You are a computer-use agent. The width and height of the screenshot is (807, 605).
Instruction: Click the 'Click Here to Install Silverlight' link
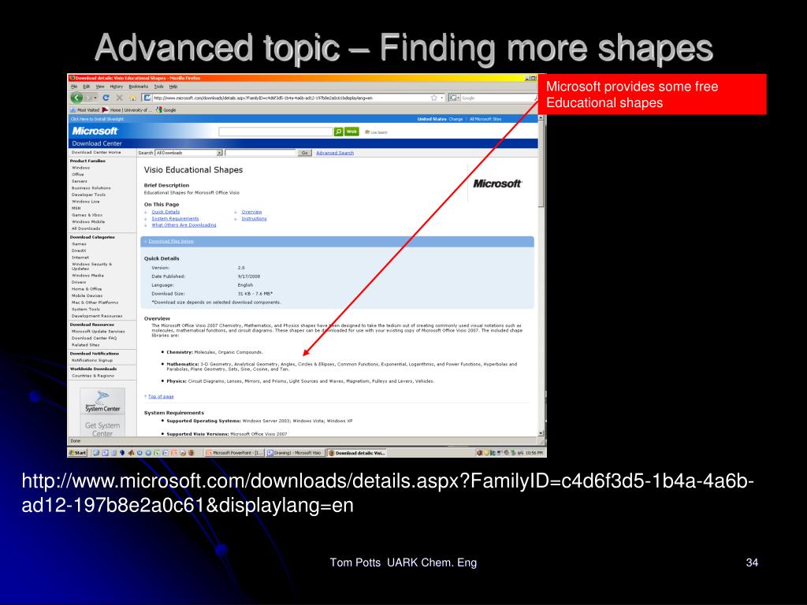[x=97, y=119]
